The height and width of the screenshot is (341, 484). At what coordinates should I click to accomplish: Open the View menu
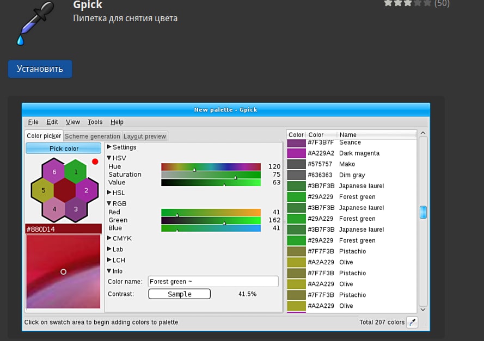point(73,122)
